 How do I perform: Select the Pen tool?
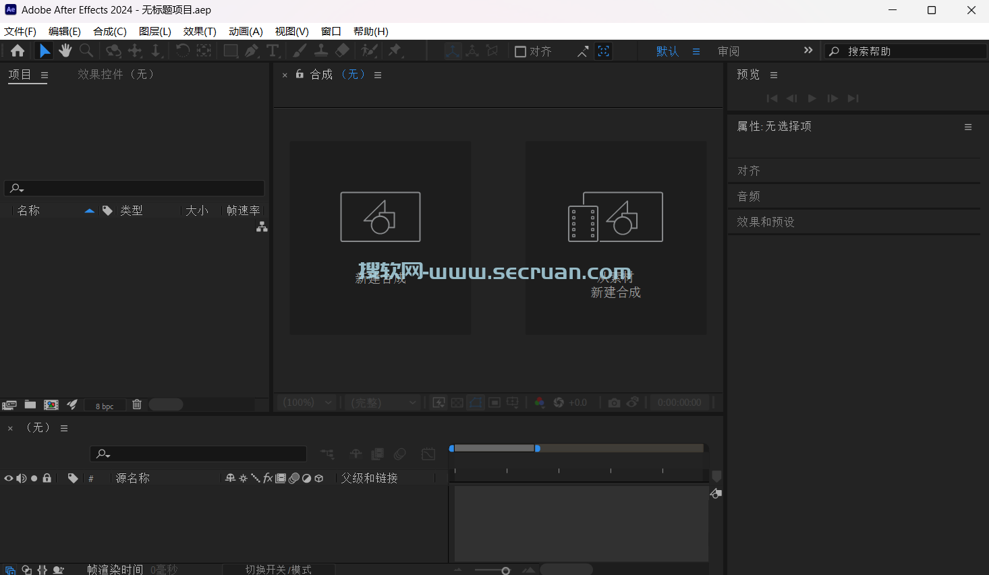coord(252,51)
